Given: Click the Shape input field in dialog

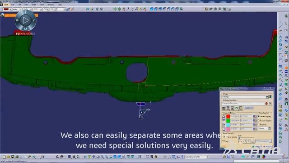Looking at the screenshot, I should [x=244, y=97].
